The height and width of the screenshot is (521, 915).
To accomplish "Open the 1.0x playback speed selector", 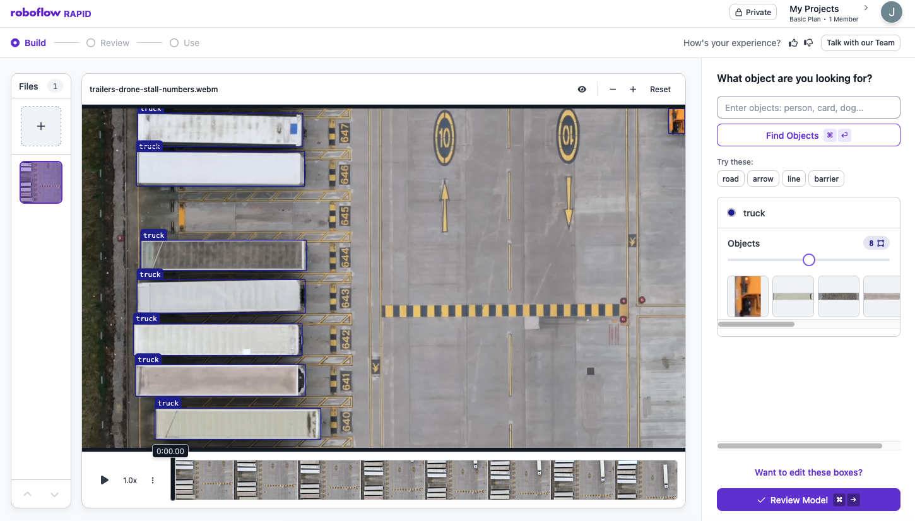I will (x=129, y=480).
